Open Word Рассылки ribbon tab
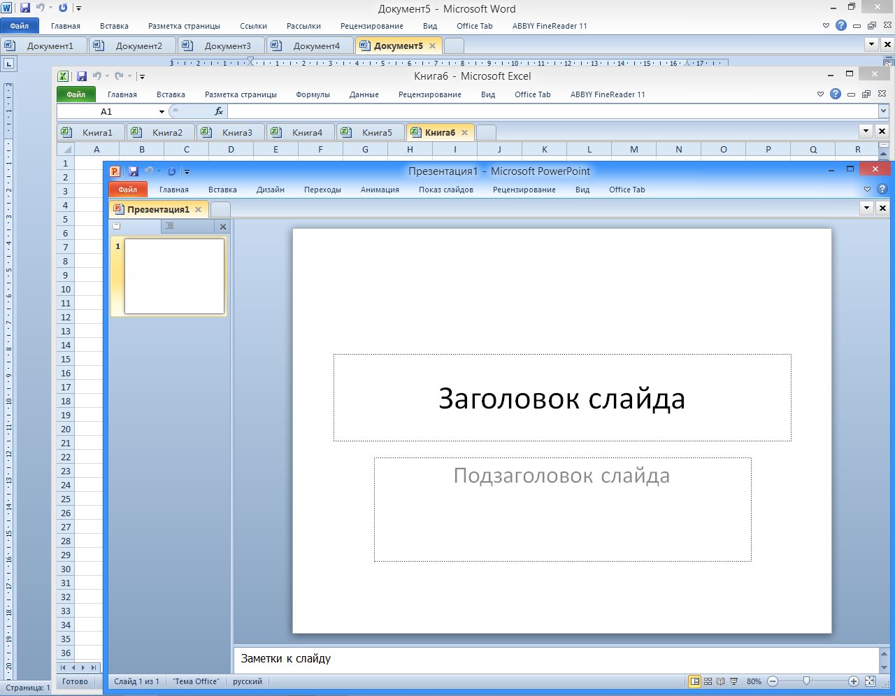 [303, 26]
